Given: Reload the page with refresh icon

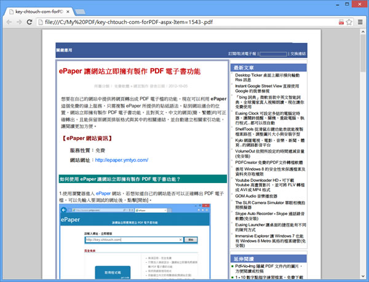Looking at the screenshot, I should 30,22.
